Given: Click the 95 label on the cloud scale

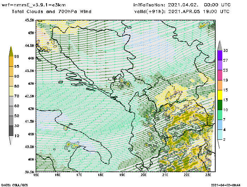Looking at the screenshot, I should click(17, 66).
